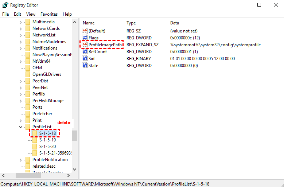284x187 pixels.
Task: Select the Multimedia folder icon
Action: [28, 22]
